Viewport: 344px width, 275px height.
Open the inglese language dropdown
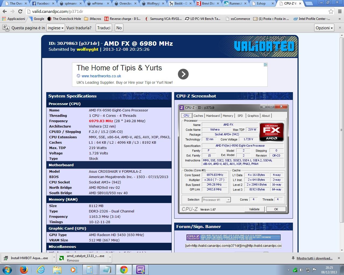click(56, 28)
